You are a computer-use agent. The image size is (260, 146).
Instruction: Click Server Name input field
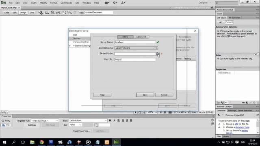tap(135, 42)
